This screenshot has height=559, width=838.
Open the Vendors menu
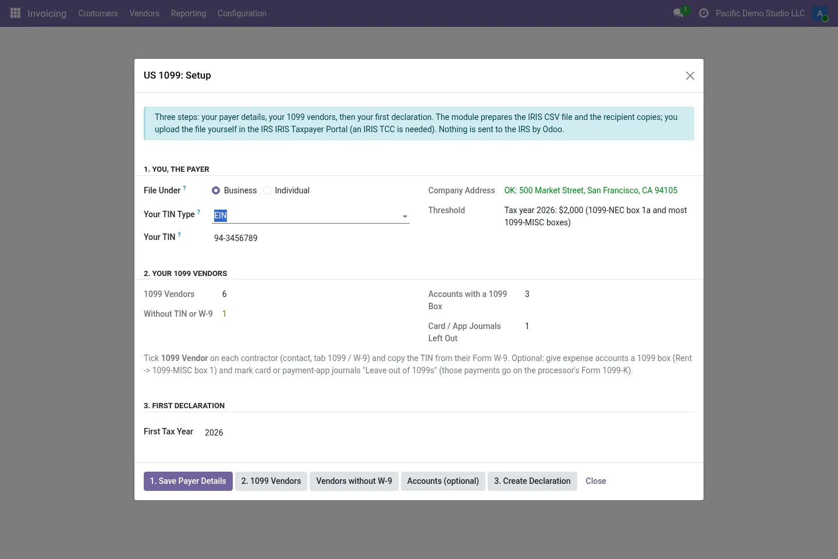[144, 13]
